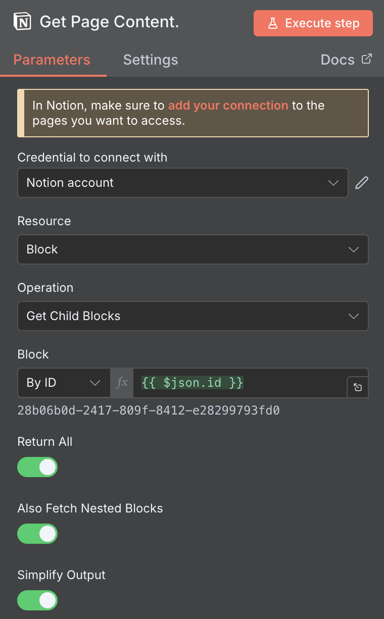Expand the Resource dropdown showing Block

(193, 249)
